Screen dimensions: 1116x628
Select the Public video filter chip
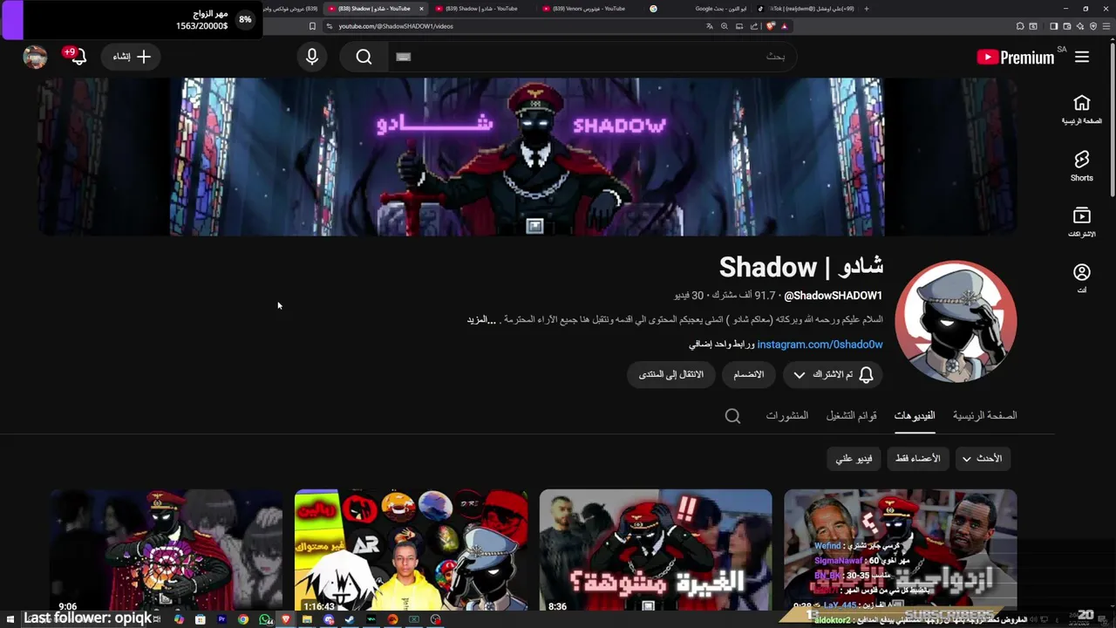[x=854, y=458]
